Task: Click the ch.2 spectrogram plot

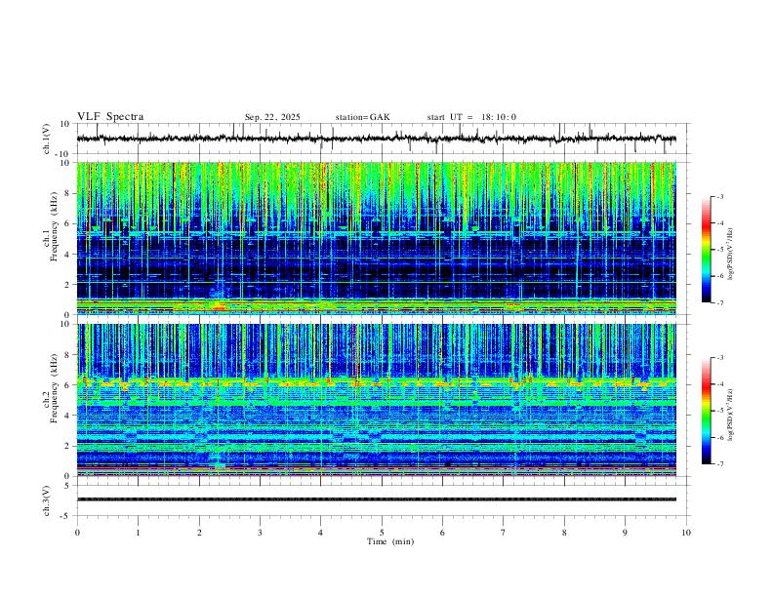Action: [x=376, y=400]
